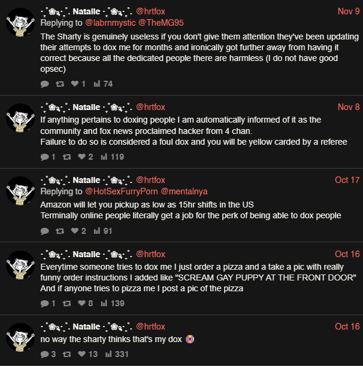
Task: Reply to the Nov 9 Sharty tweet
Action: click(44, 84)
